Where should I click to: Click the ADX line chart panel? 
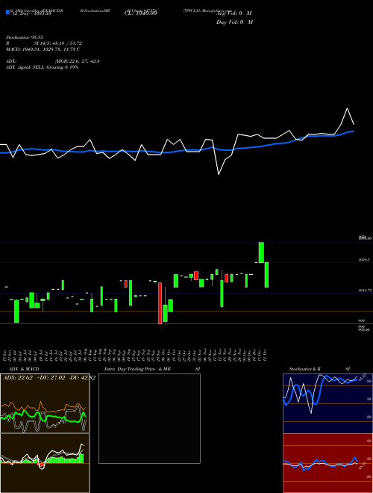[45, 403]
